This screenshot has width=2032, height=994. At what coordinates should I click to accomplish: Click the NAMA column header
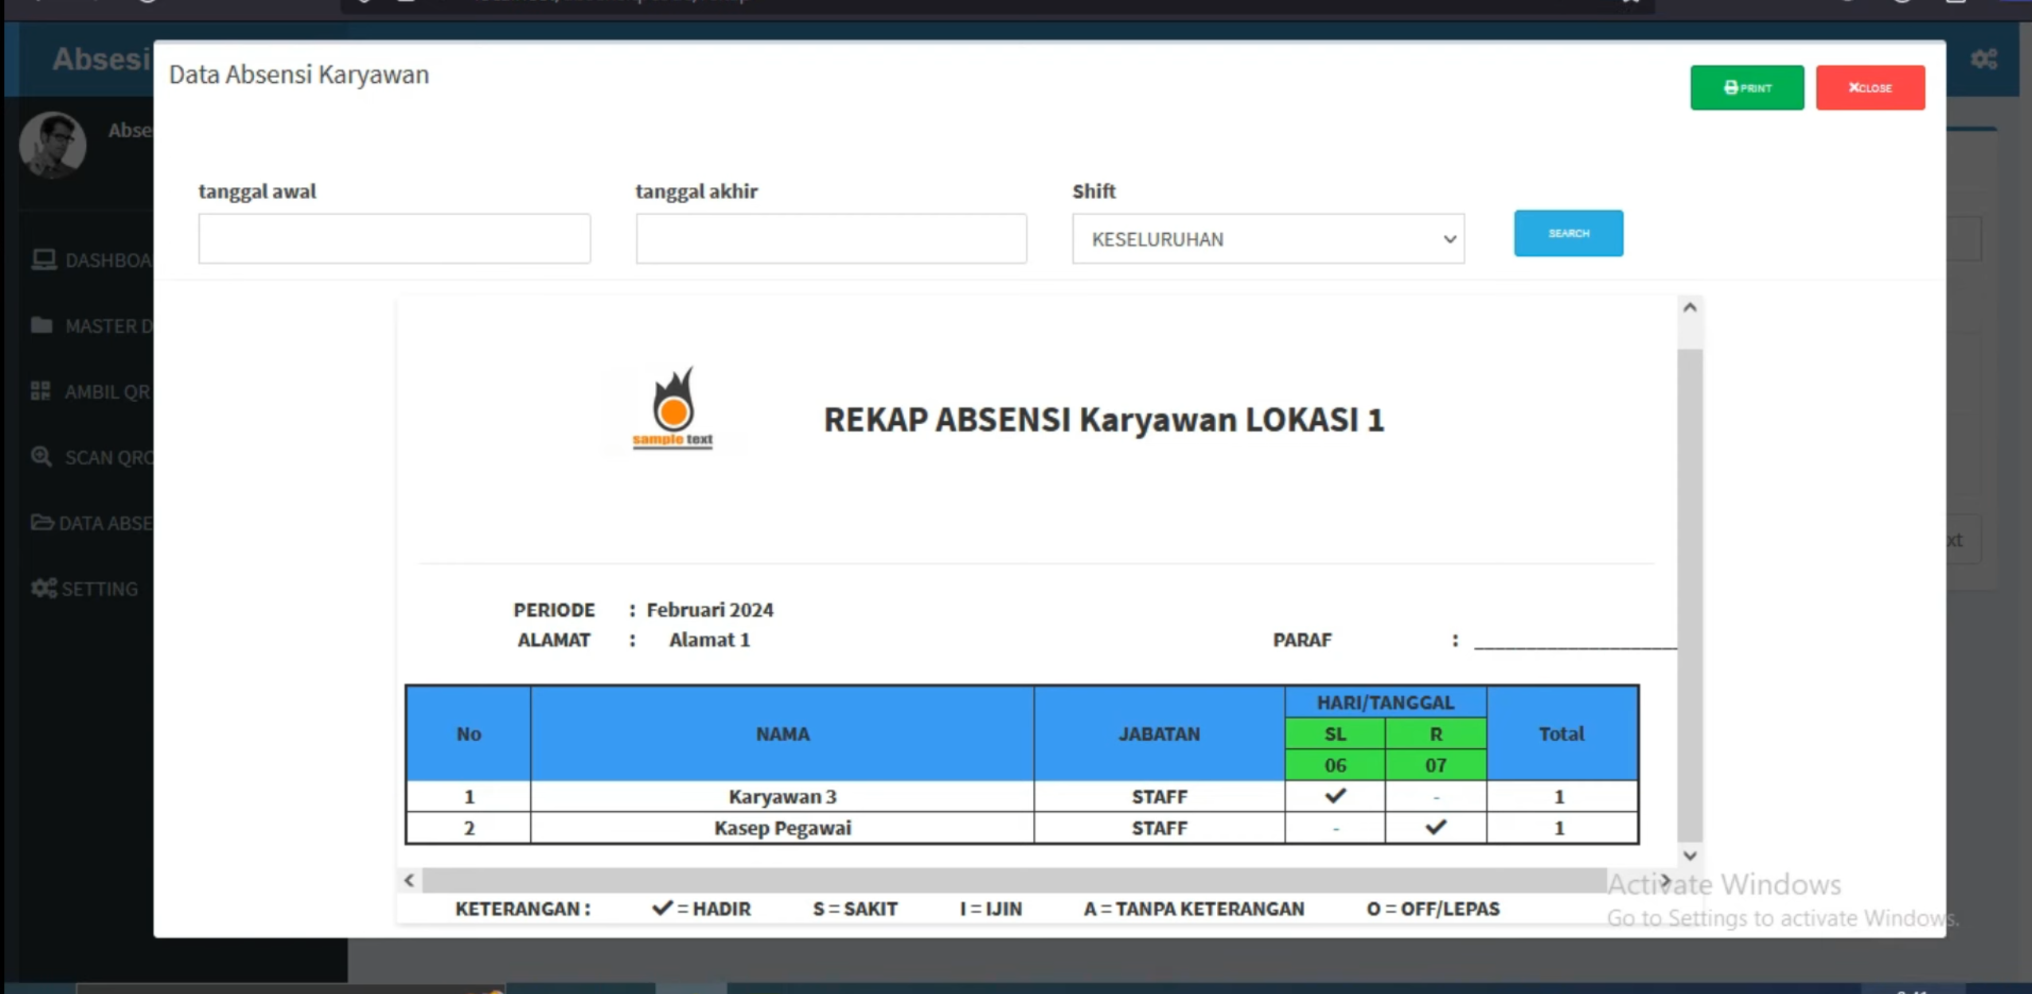pyautogui.click(x=782, y=734)
